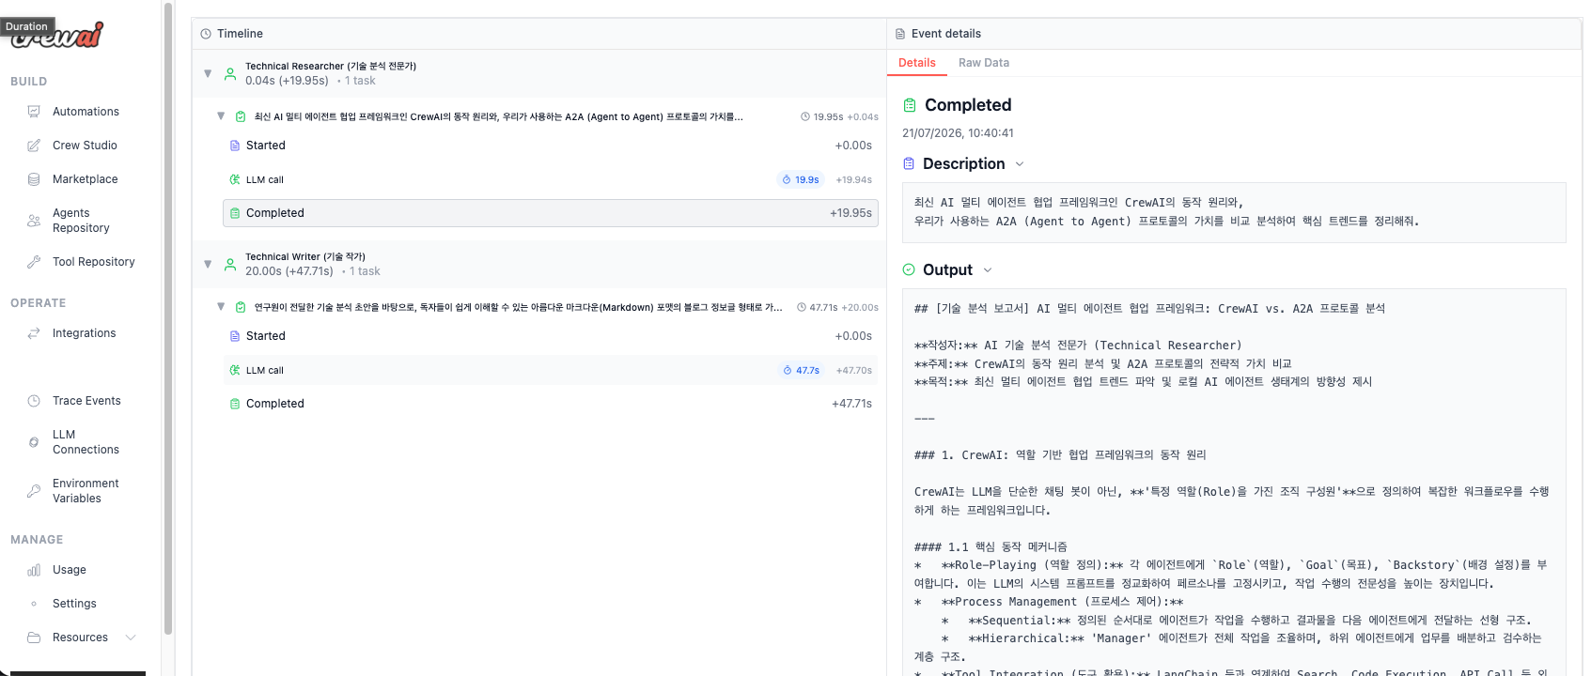
Task: Select the LLM call event +47.70s
Action: [551, 370]
